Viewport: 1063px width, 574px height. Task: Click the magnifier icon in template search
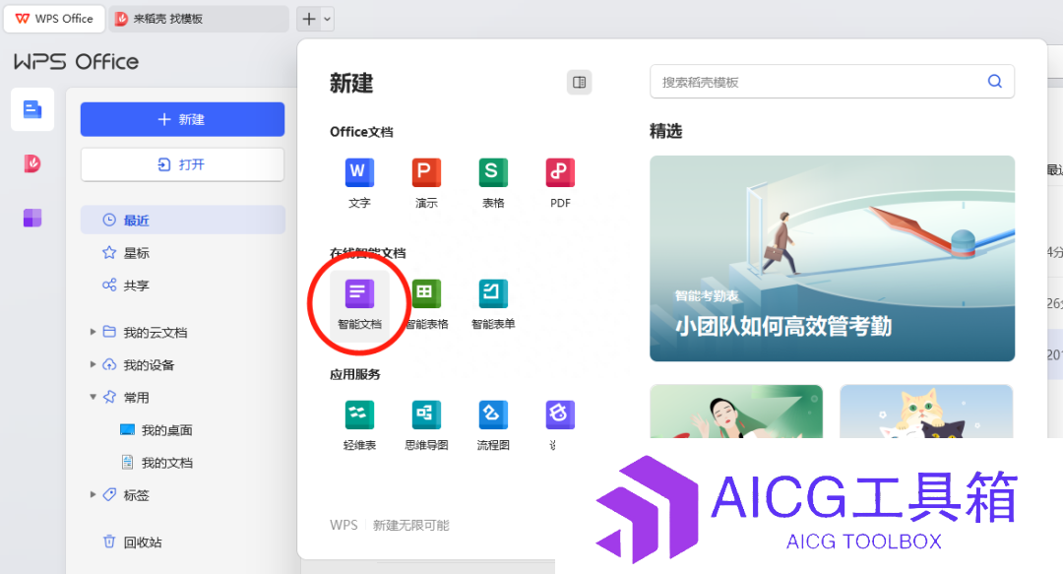[994, 82]
